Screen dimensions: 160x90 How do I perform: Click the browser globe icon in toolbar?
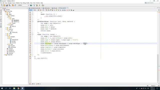(31, 5)
